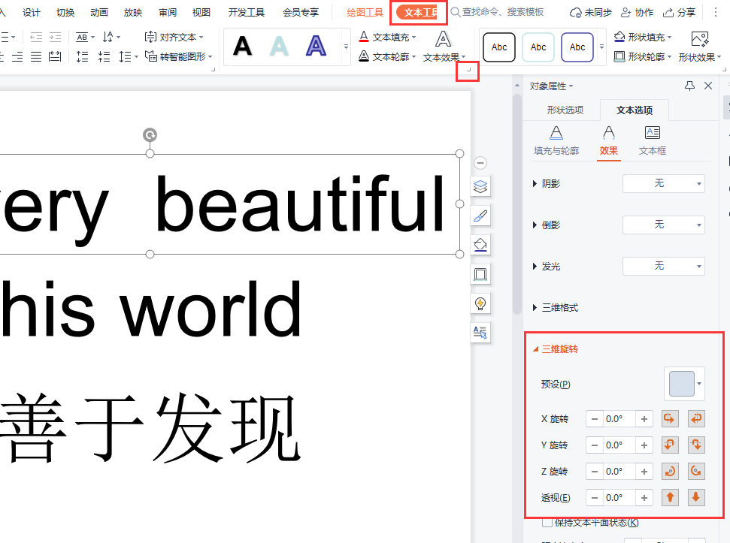Click the 文本效果 button in the ribbon
The width and height of the screenshot is (730, 543).
444,46
